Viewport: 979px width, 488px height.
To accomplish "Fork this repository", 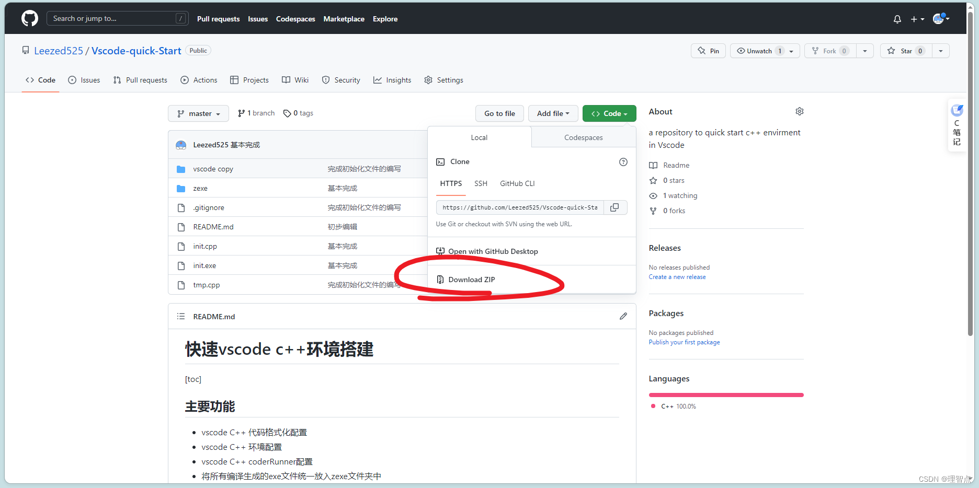I will coord(830,51).
